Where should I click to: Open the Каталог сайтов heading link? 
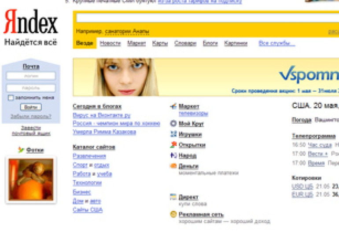94,147
